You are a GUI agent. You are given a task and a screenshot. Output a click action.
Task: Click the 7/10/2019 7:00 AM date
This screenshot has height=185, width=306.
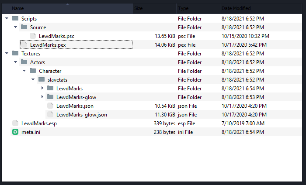(243, 123)
